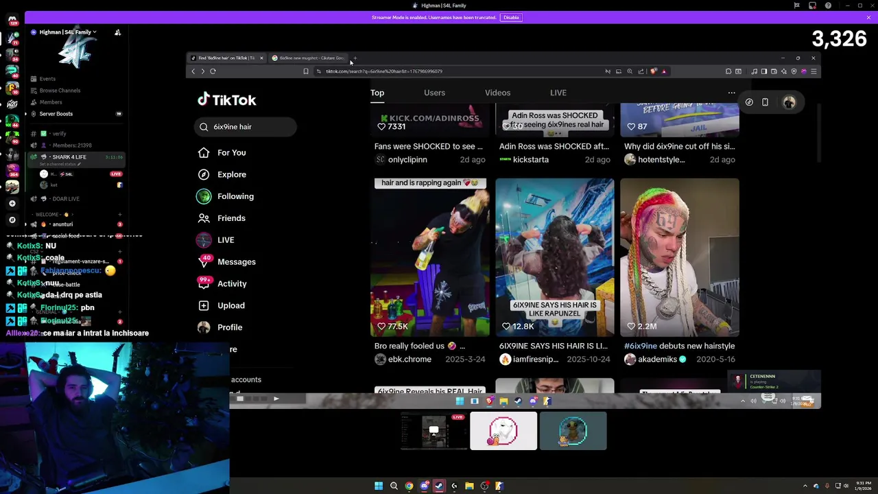This screenshot has width=878, height=494.
Task: Open browser extensions puzzle icon
Action: coord(728,71)
